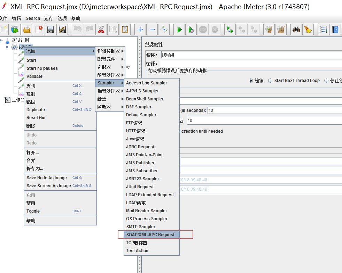Click the Copy icon in toolbar

[x=113, y=30]
